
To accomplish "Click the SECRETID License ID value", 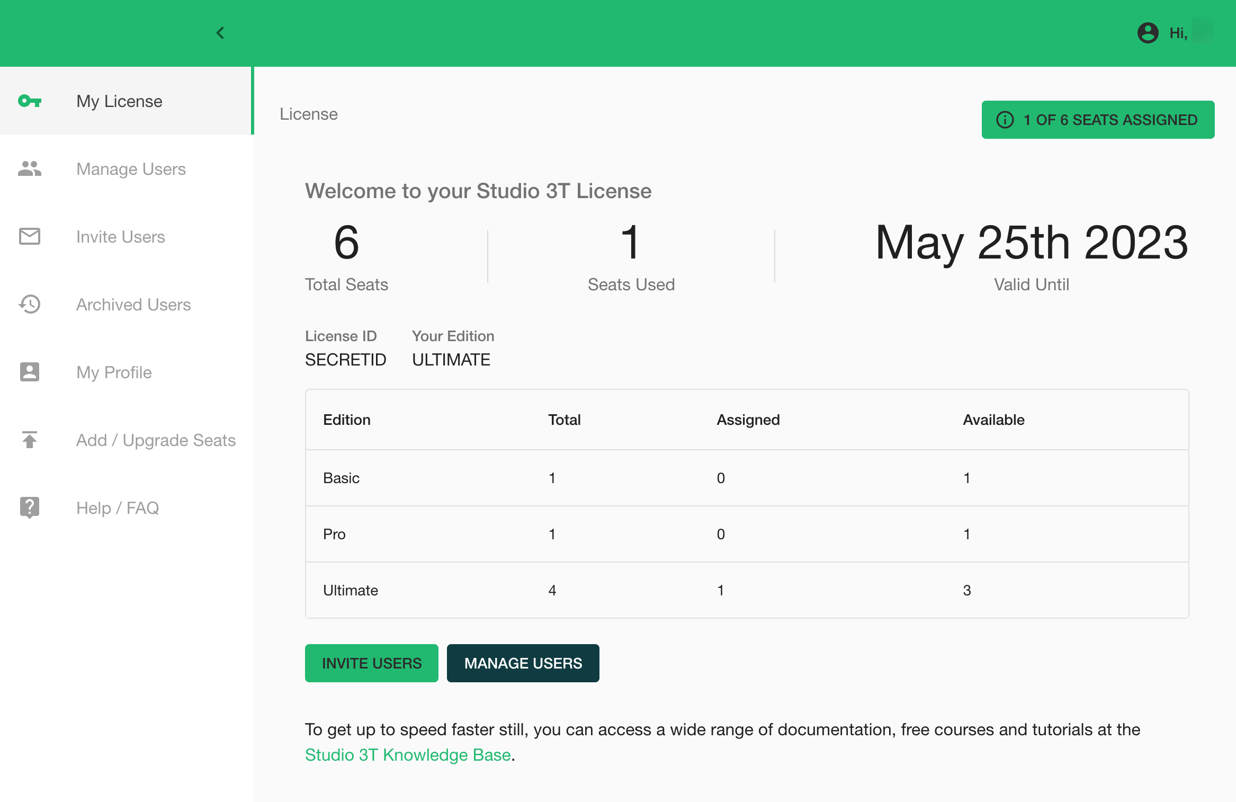I will click(x=346, y=360).
